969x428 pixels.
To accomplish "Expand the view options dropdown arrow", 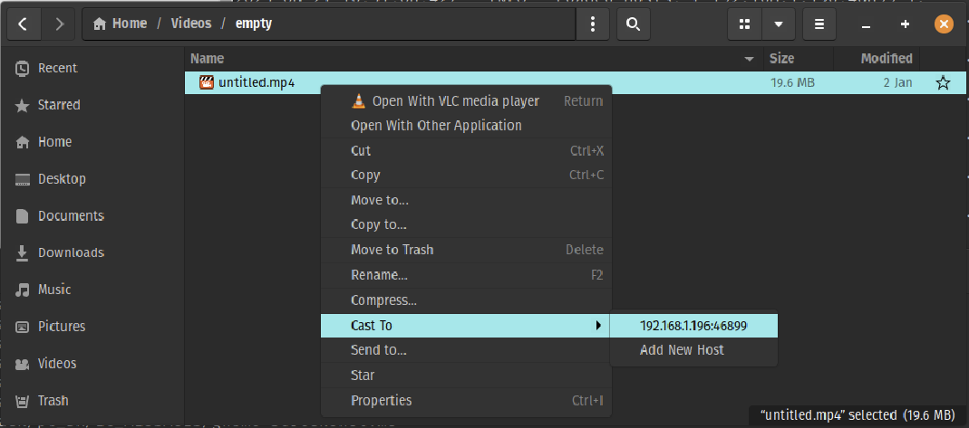I will point(779,24).
